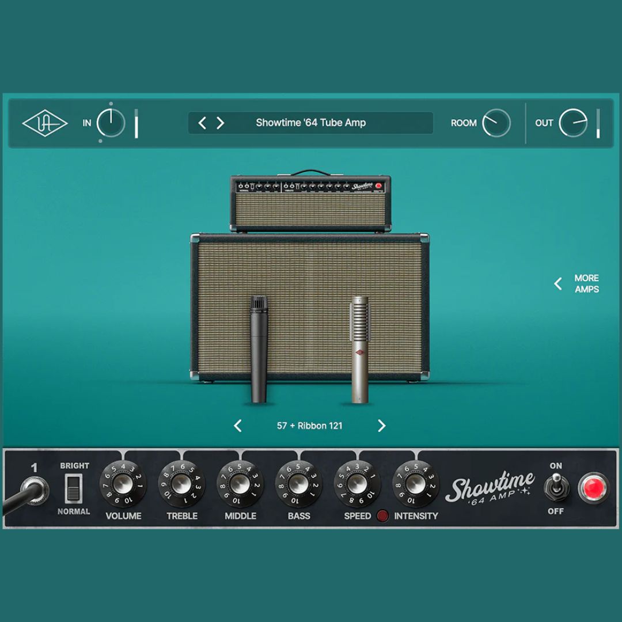Select the 57 dynamic microphone
The height and width of the screenshot is (622, 622).
point(259,349)
